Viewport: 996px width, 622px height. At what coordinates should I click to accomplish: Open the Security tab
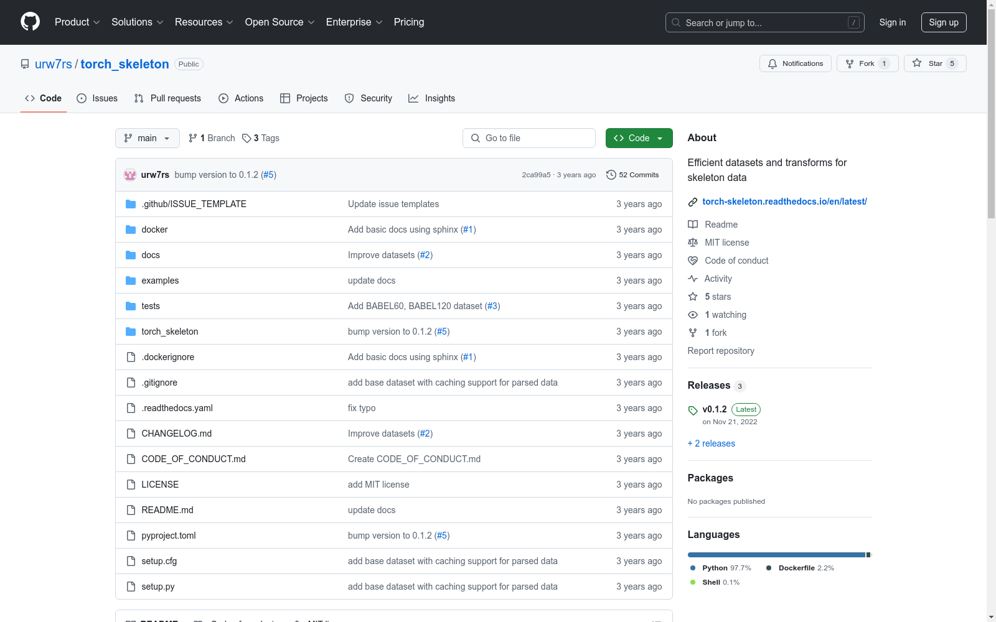(369, 98)
